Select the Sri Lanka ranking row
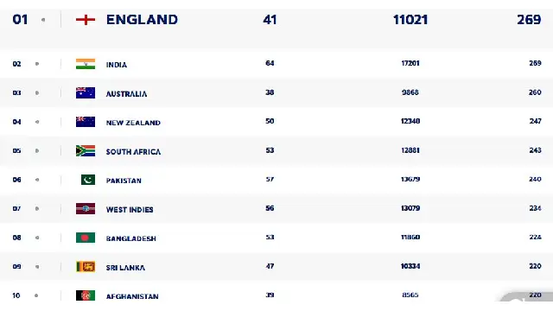 (x=276, y=267)
